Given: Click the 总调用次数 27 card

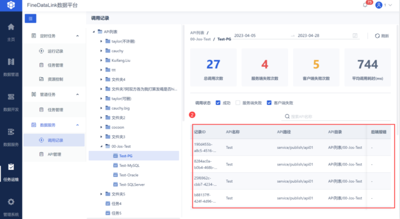Looking at the screenshot, I should point(213,67).
